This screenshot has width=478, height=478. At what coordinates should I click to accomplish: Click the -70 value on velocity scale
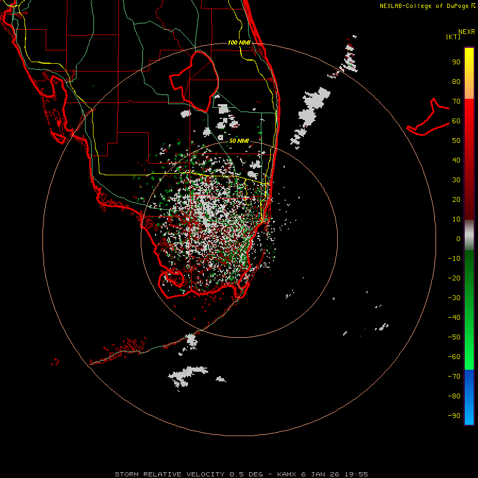tap(454, 377)
